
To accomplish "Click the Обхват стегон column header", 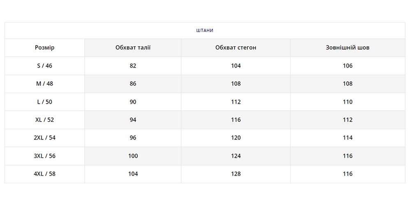I will (236, 48).
